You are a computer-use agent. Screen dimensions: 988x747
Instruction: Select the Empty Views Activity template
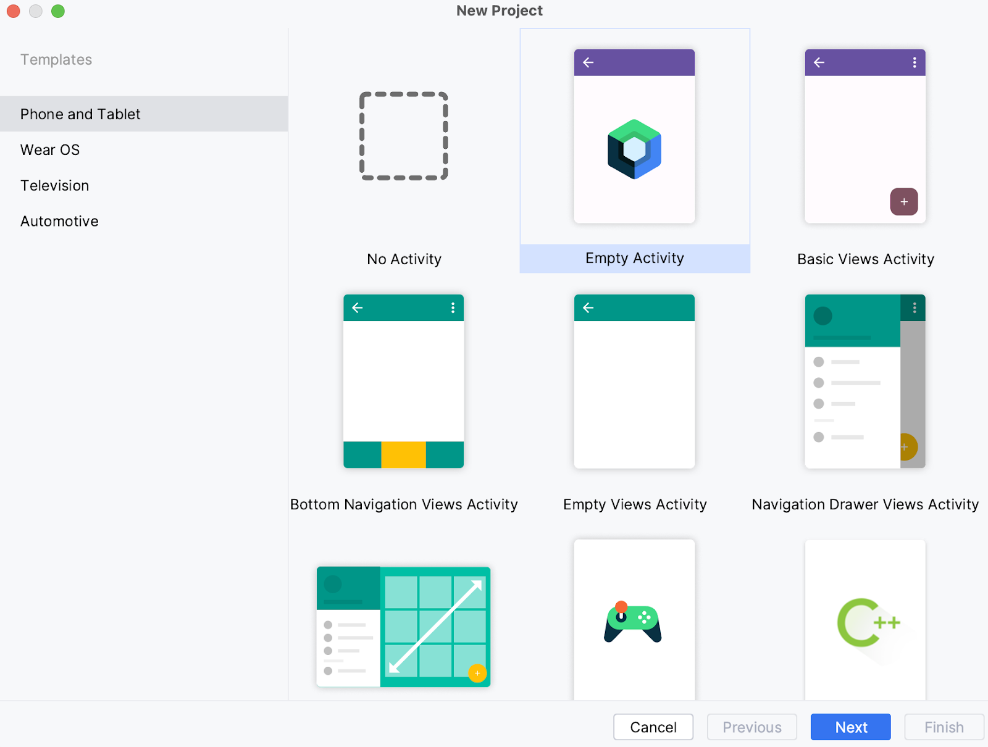coord(634,382)
